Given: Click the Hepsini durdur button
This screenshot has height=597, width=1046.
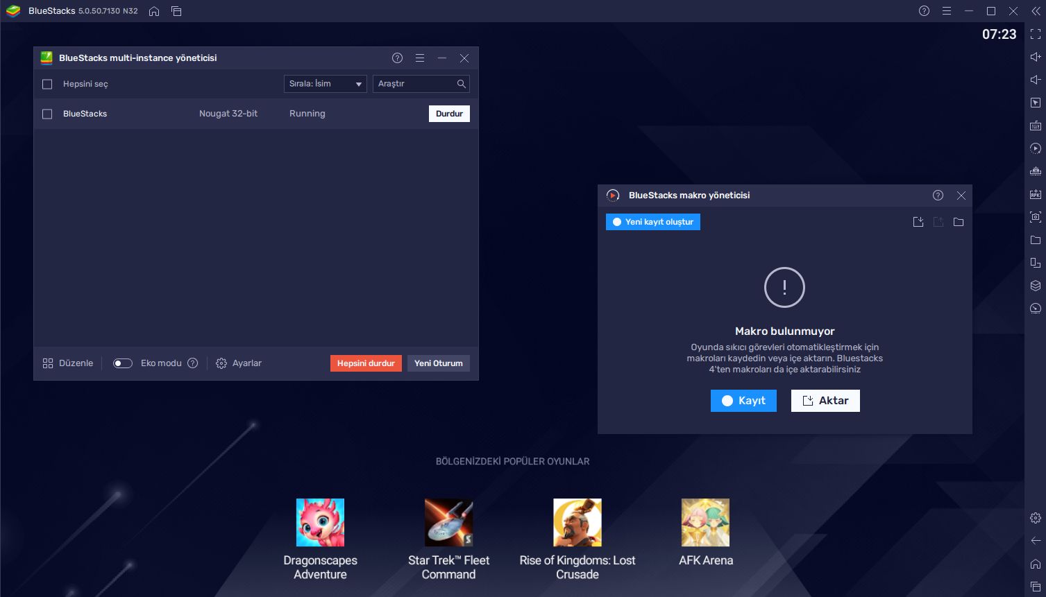Looking at the screenshot, I should tap(366, 363).
